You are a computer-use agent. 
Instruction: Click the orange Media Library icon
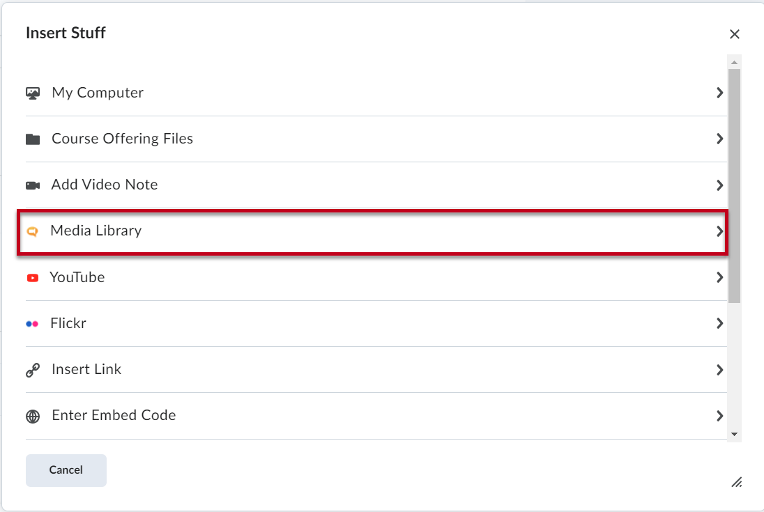tap(33, 231)
